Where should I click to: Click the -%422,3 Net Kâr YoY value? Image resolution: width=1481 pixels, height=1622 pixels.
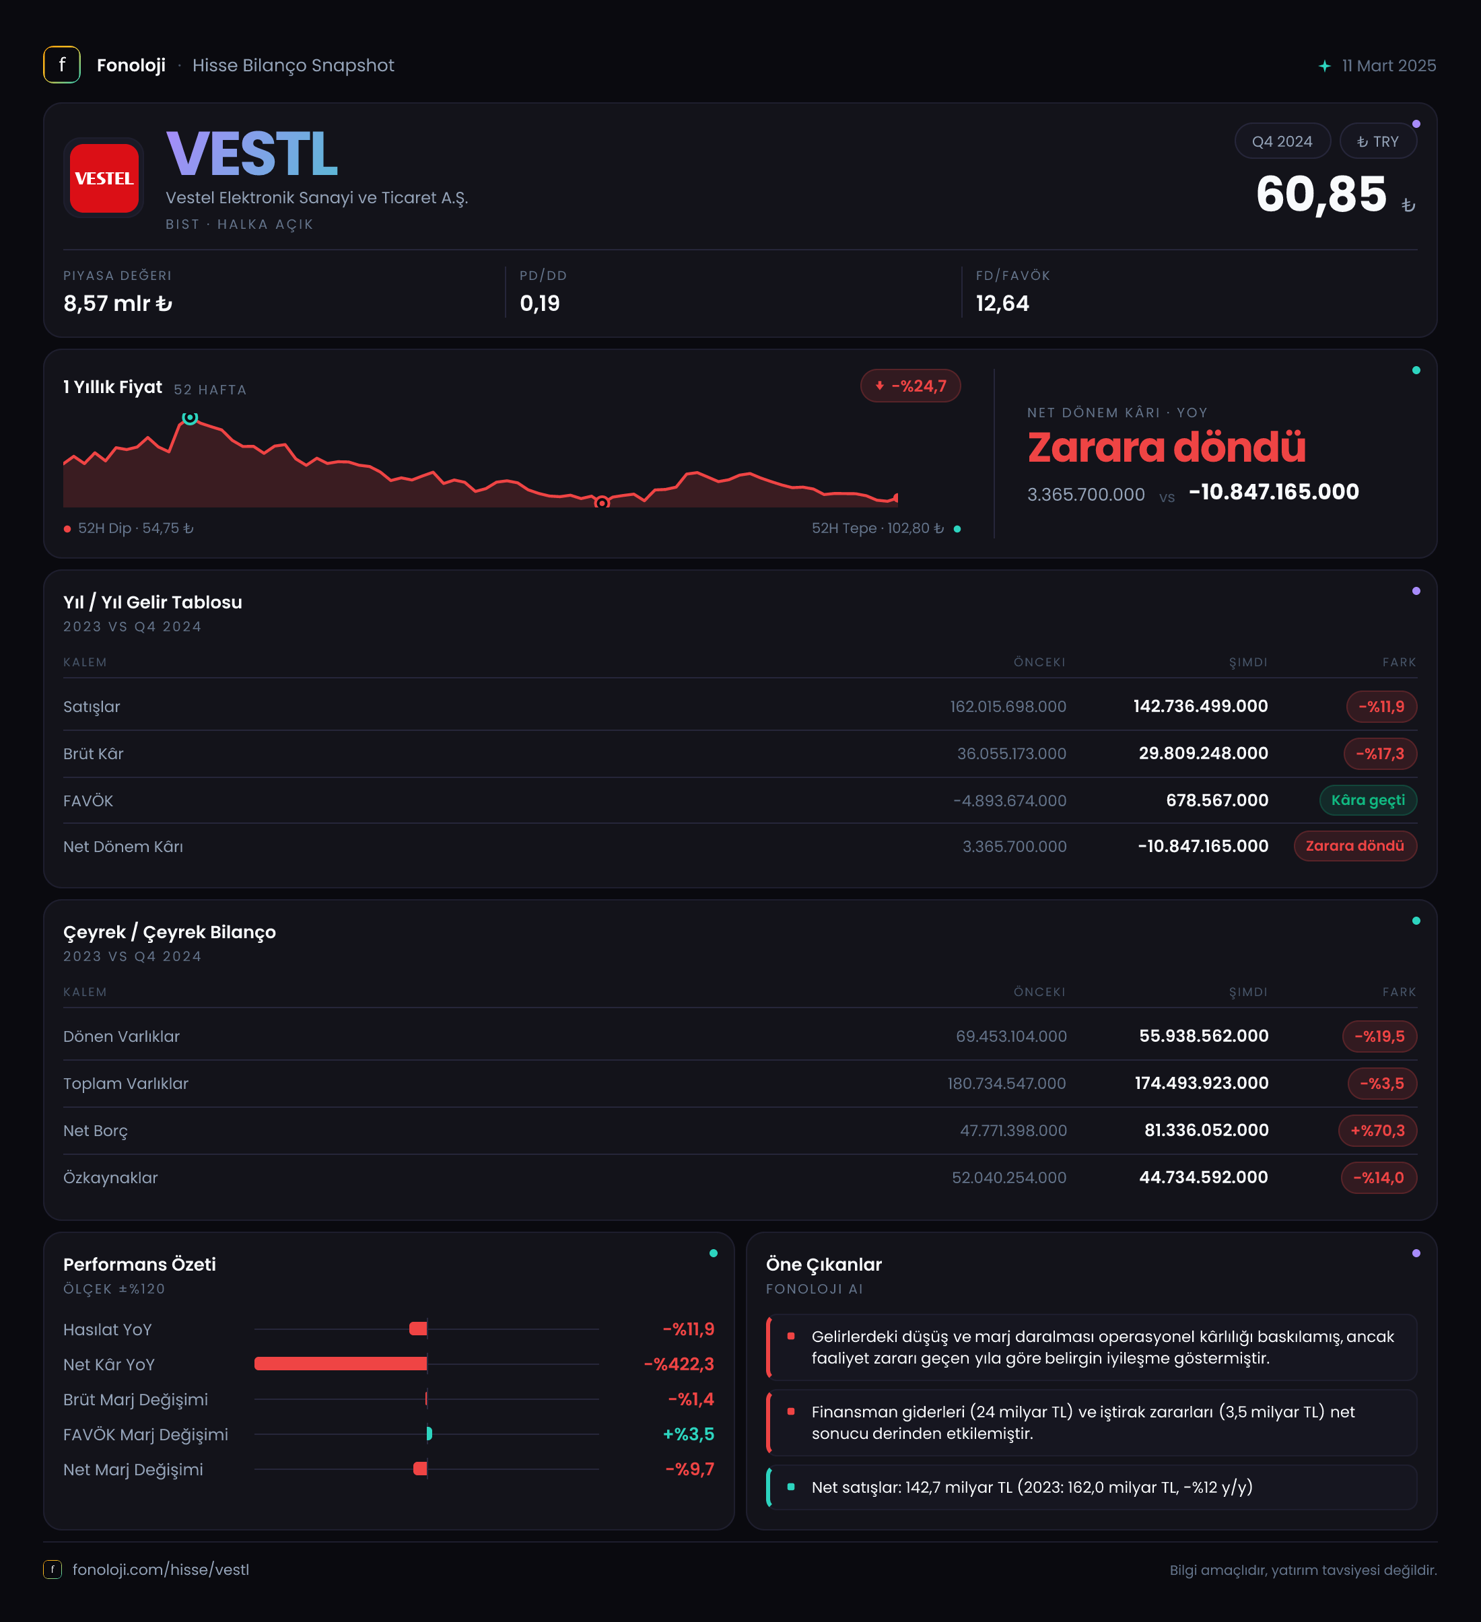[679, 1364]
